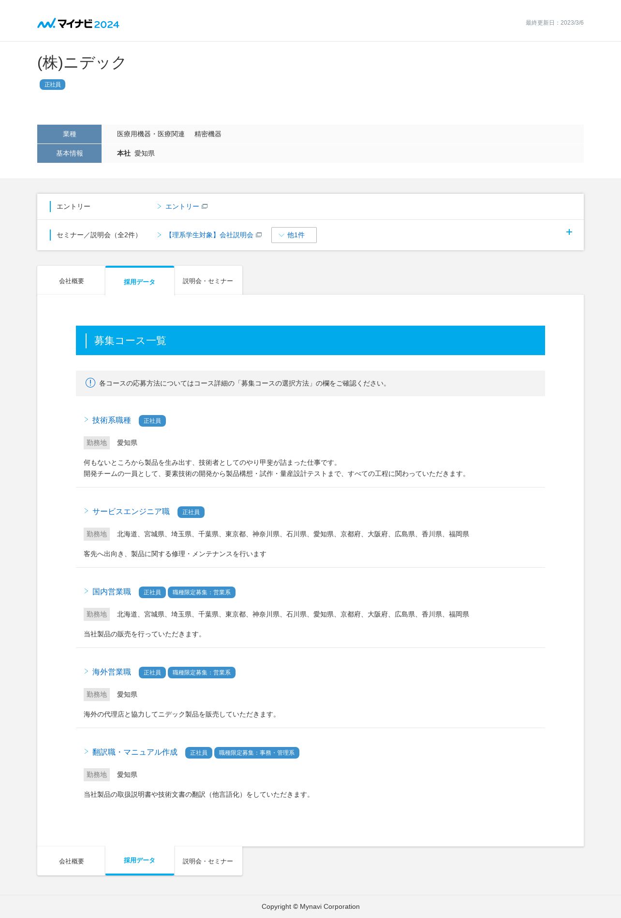Click Copyright © Mynavi Corporation footer text
This screenshot has height=918, width=621.
310,906
